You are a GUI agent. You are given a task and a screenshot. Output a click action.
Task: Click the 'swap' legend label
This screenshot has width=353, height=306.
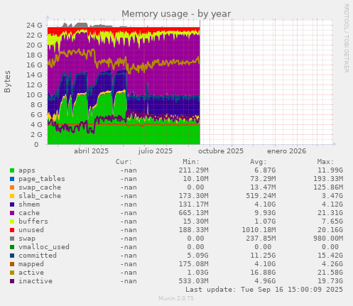[x=27, y=239]
